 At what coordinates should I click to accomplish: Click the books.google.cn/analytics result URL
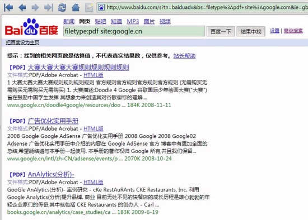pyautogui.click(x=59, y=212)
